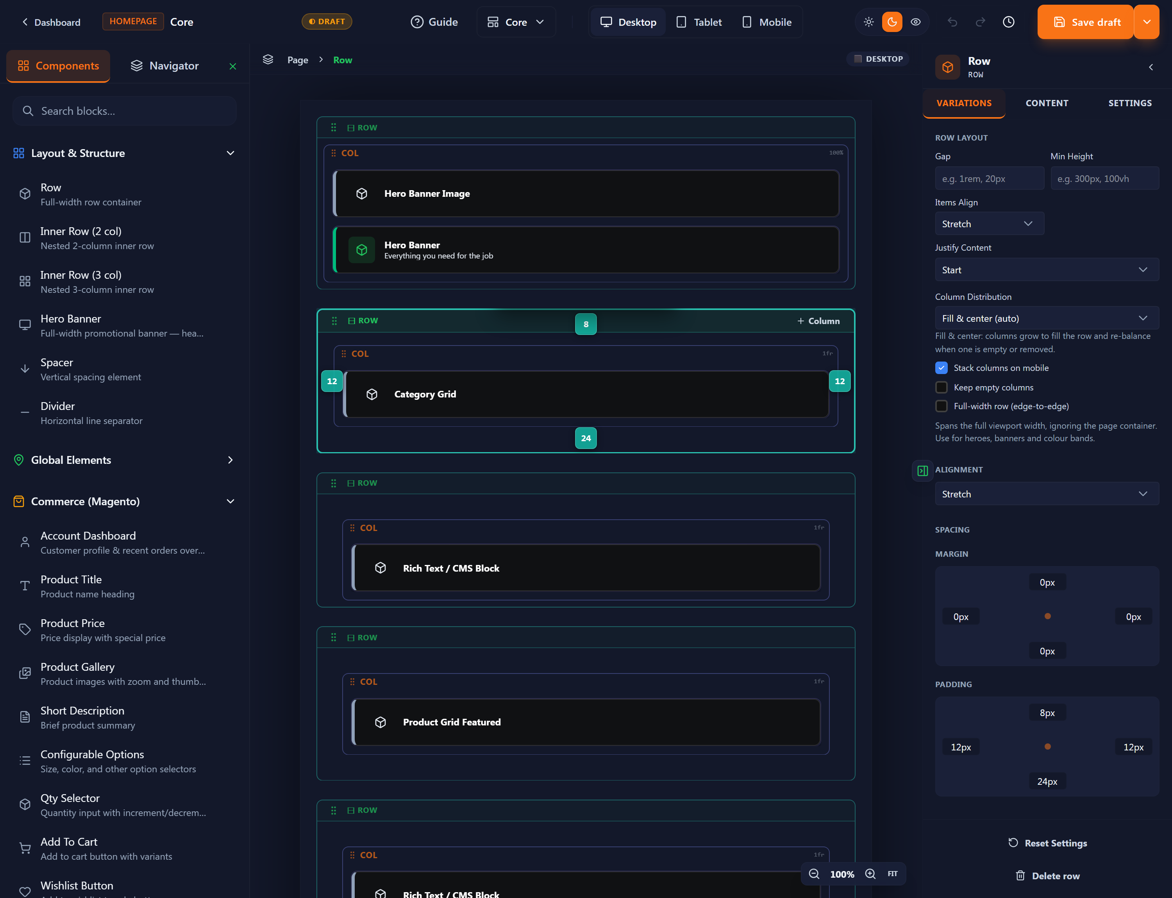
Task: Open the Navigator tab
Action: tap(165, 66)
